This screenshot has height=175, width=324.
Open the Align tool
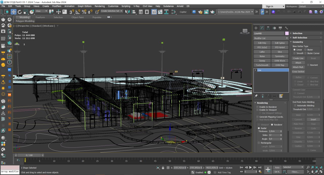133,12
